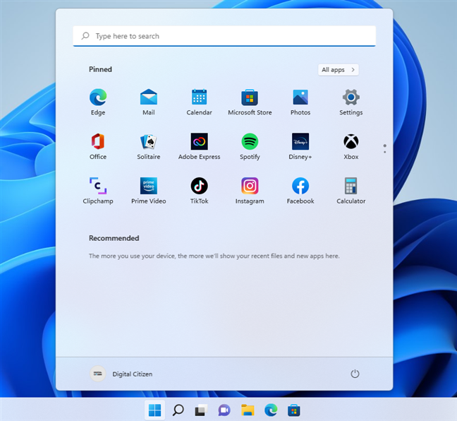457x421 pixels.
Task: Go to next pinned apps page dot
Action: pos(385,152)
